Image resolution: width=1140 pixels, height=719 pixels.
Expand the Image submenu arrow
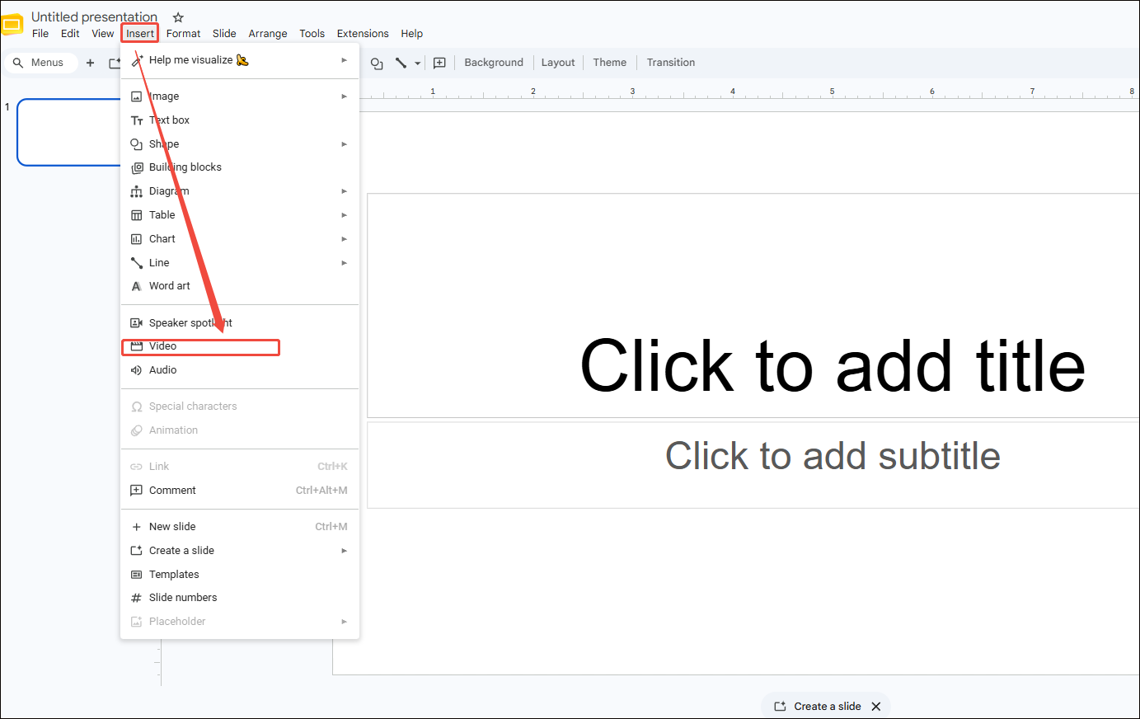(x=344, y=96)
